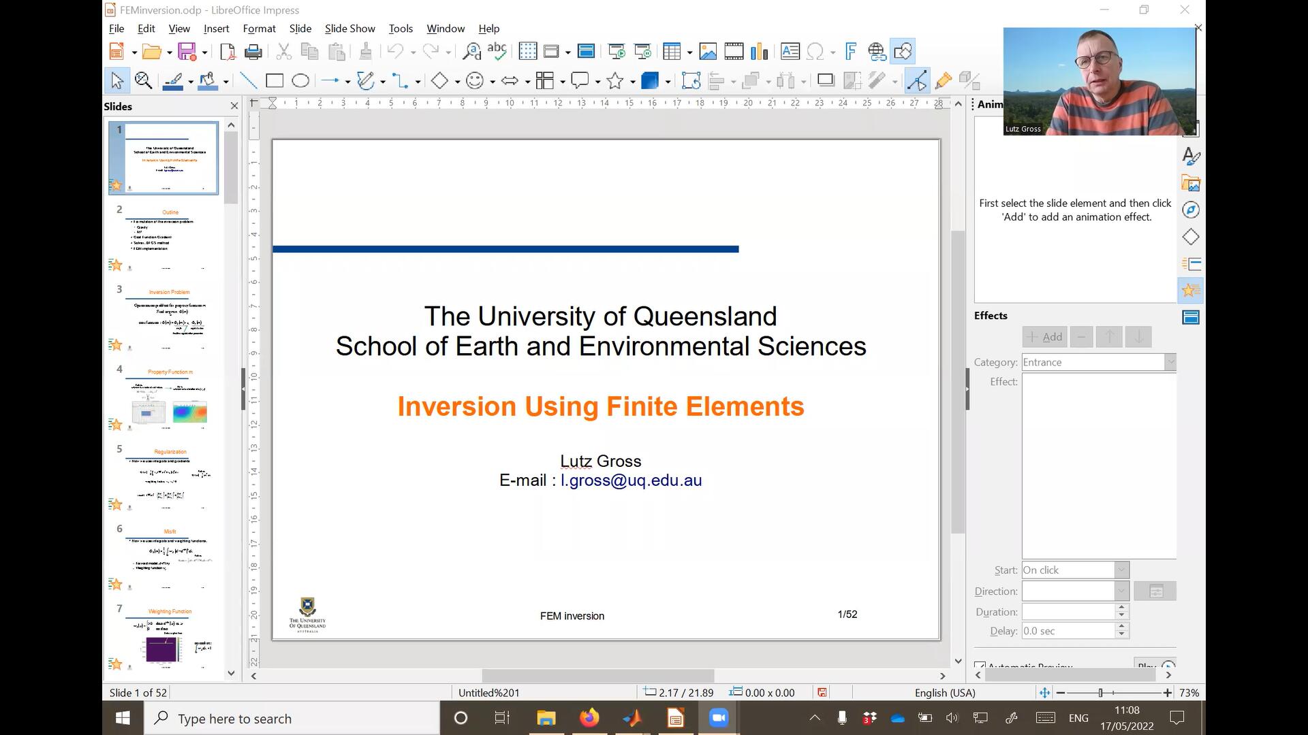Select the Rectangle drawing tool
Image resolution: width=1308 pixels, height=735 pixels.
coord(275,81)
